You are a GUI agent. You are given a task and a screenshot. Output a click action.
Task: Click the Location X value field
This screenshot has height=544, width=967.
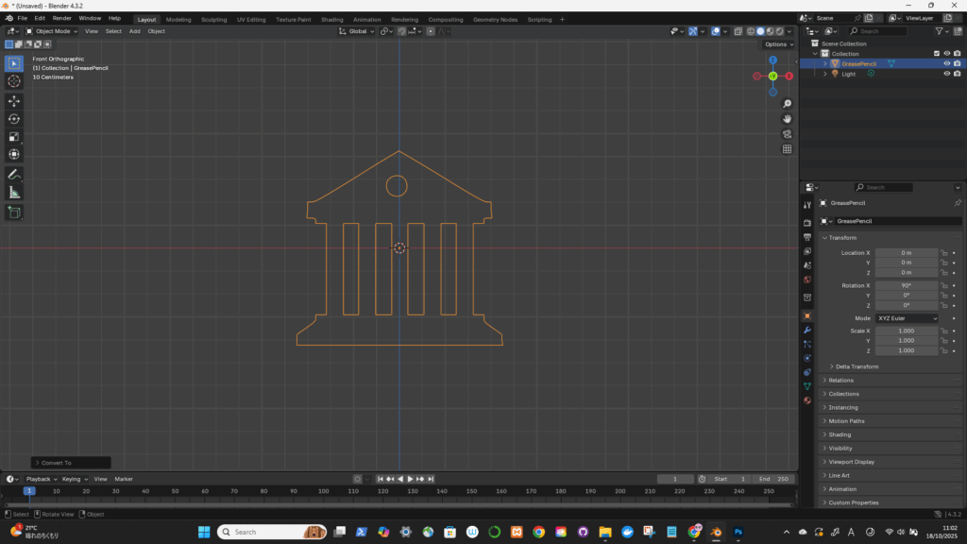(x=907, y=253)
